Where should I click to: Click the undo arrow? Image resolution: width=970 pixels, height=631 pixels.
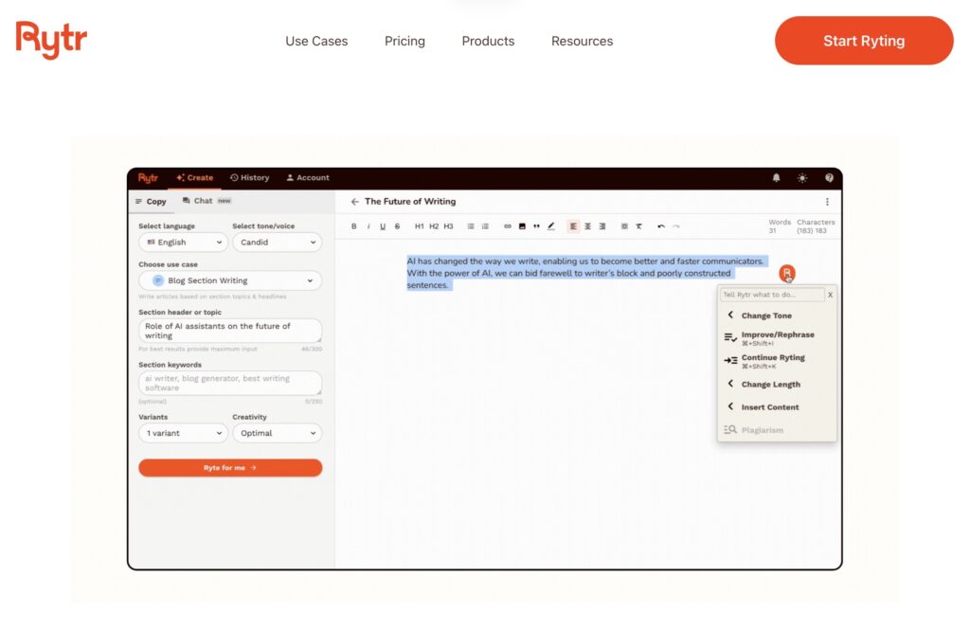[x=661, y=226]
